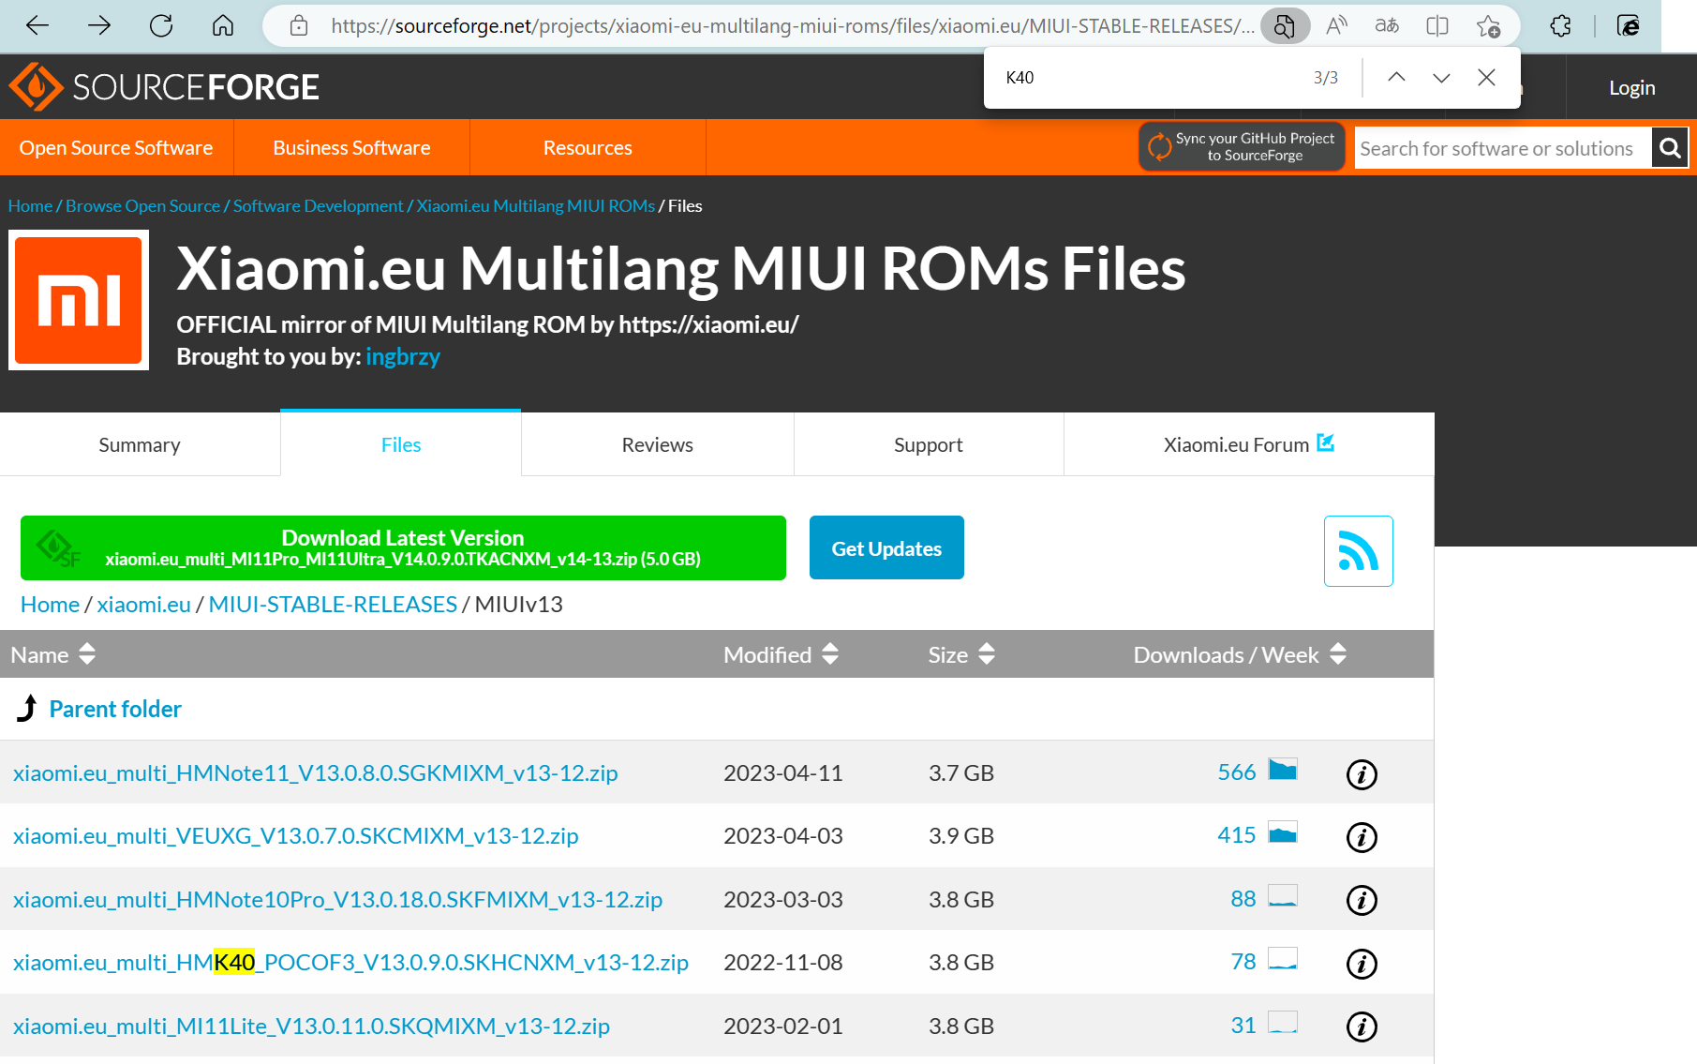Open the Xiaomi.eu Forum external tab

[x=1249, y=444]
